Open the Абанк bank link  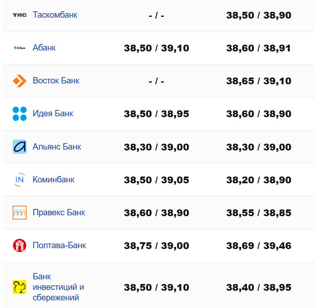(44, 48)
